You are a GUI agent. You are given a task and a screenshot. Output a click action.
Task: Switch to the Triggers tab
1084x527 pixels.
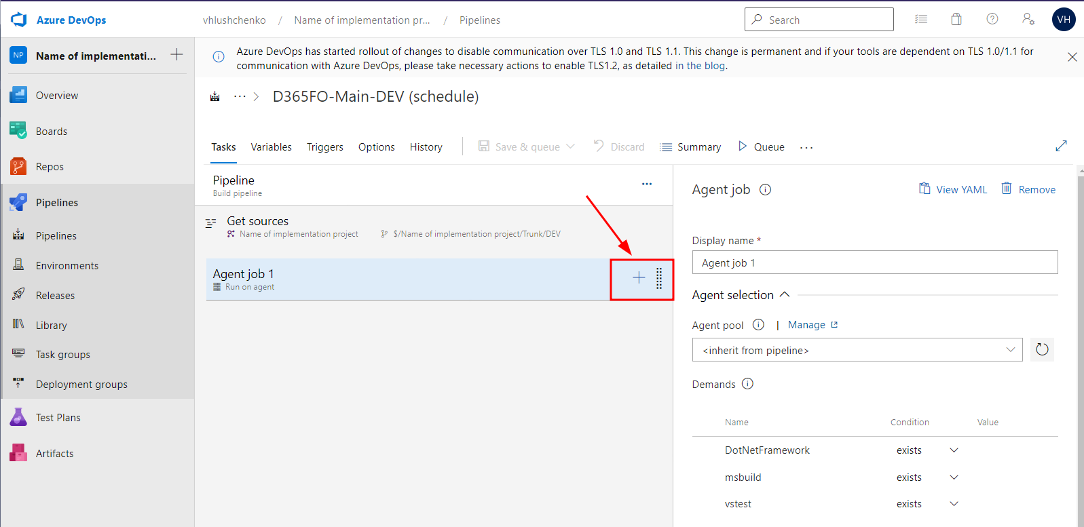324,147
